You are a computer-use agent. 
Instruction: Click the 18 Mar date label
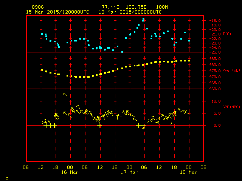click(x=189, y=172)
